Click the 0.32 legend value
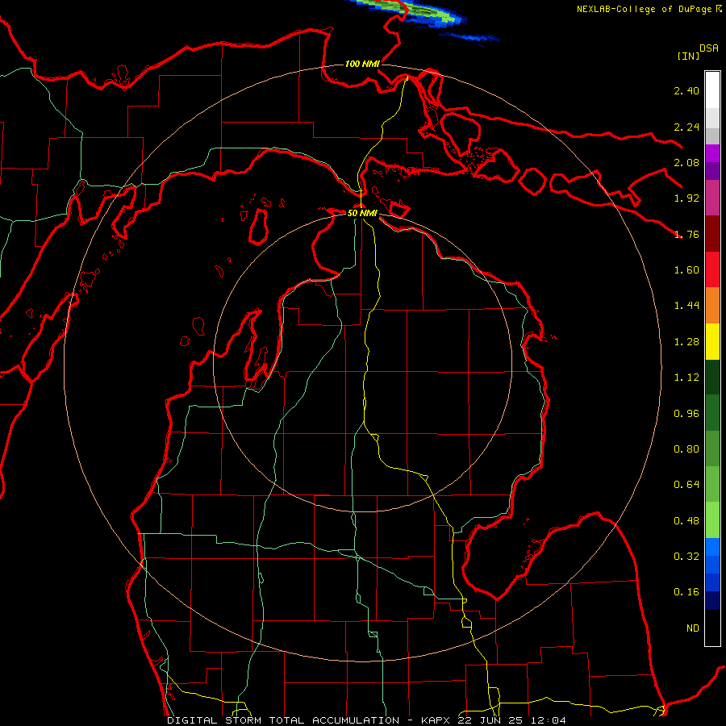The height and width of the screenshot is (726, 726). pos(686,557)
